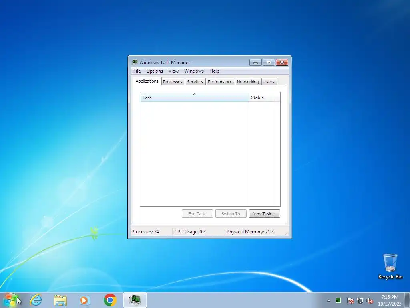Open the Windows menu

point(194,71)
